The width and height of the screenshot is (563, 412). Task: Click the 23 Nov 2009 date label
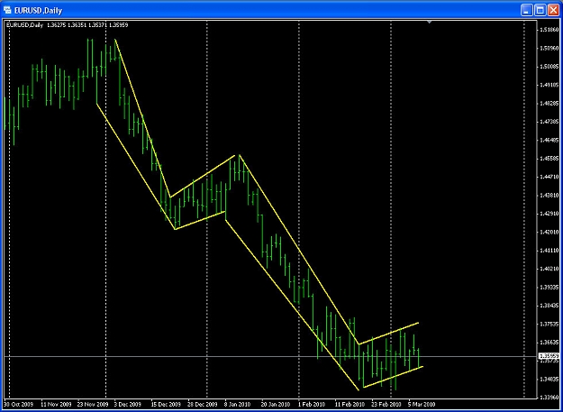click(94, 404)
